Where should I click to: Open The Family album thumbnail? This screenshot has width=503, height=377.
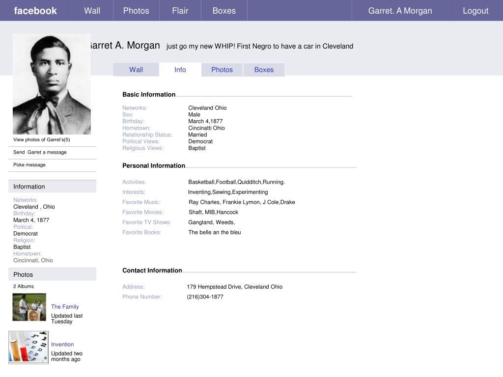click(29, 307)
